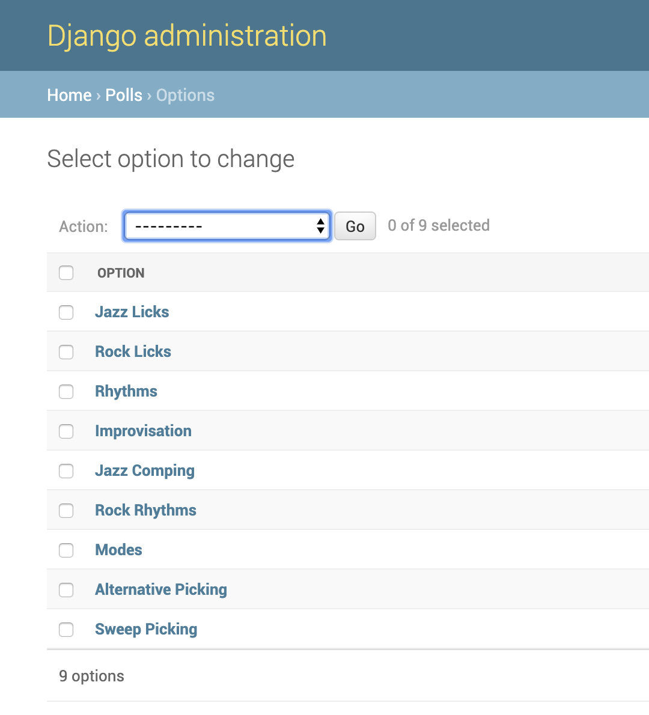The height and width of the screenshot is (715, 649).
Task: Open the Action dropdown menu
Action: click(x=227, y=227)
